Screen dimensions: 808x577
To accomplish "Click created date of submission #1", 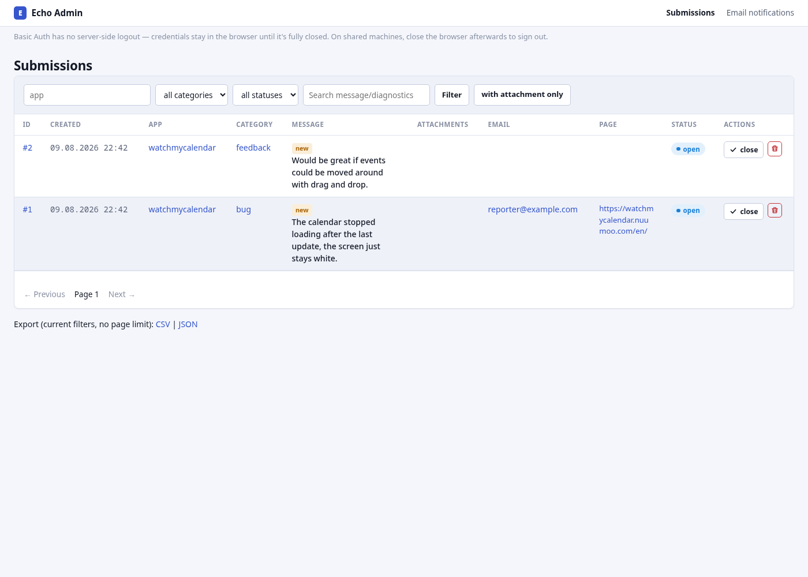I will click(x=89, y=209).
